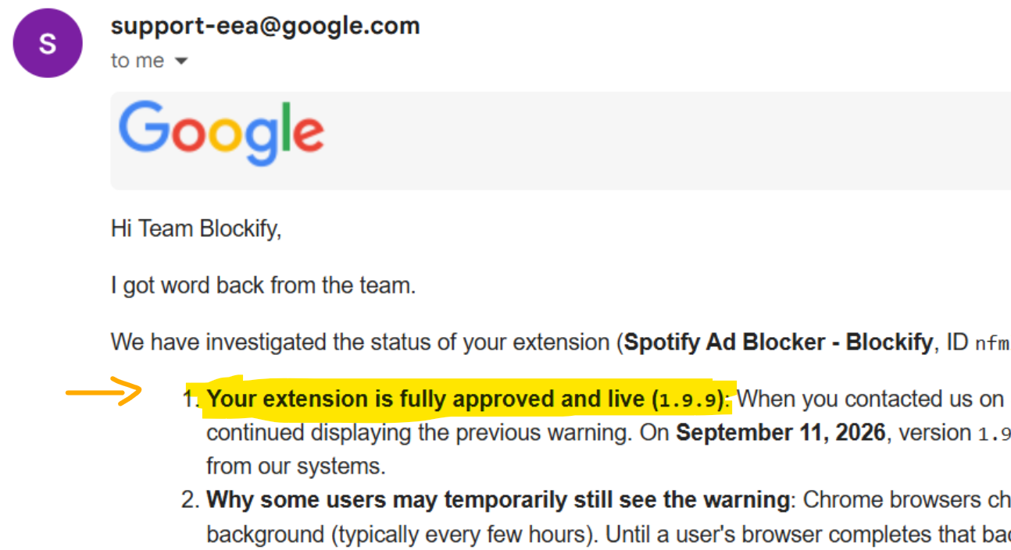Screen dimensions: 1011x550
Task: Select the sender address support-eea@google.com
Action: [x=266, y=26]
